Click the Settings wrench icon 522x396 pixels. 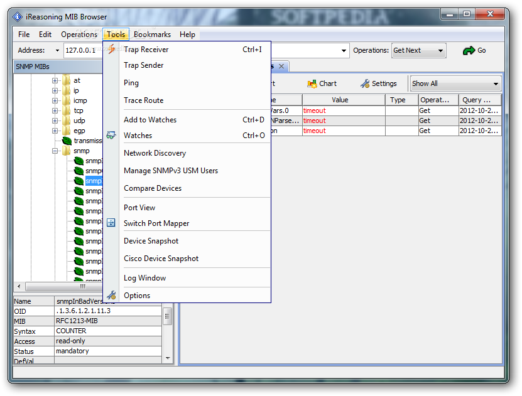pos(365,84)
